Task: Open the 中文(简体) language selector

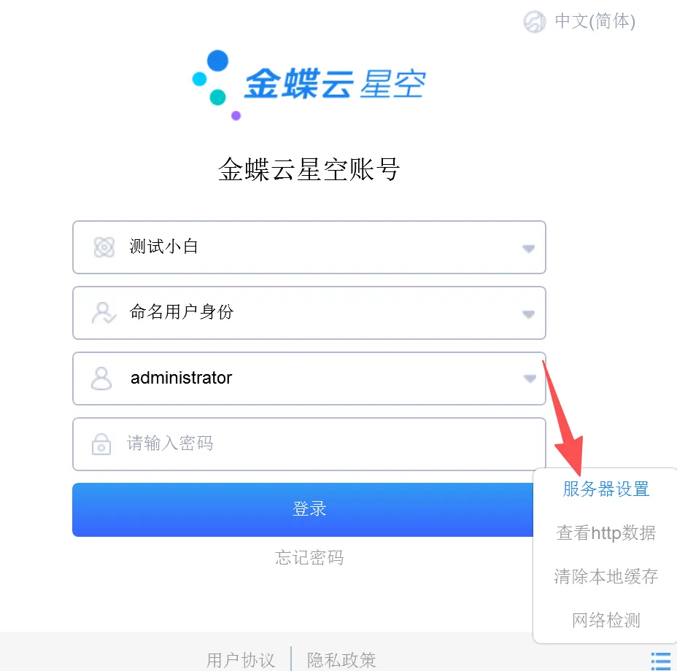Action: tap(595, 21)
